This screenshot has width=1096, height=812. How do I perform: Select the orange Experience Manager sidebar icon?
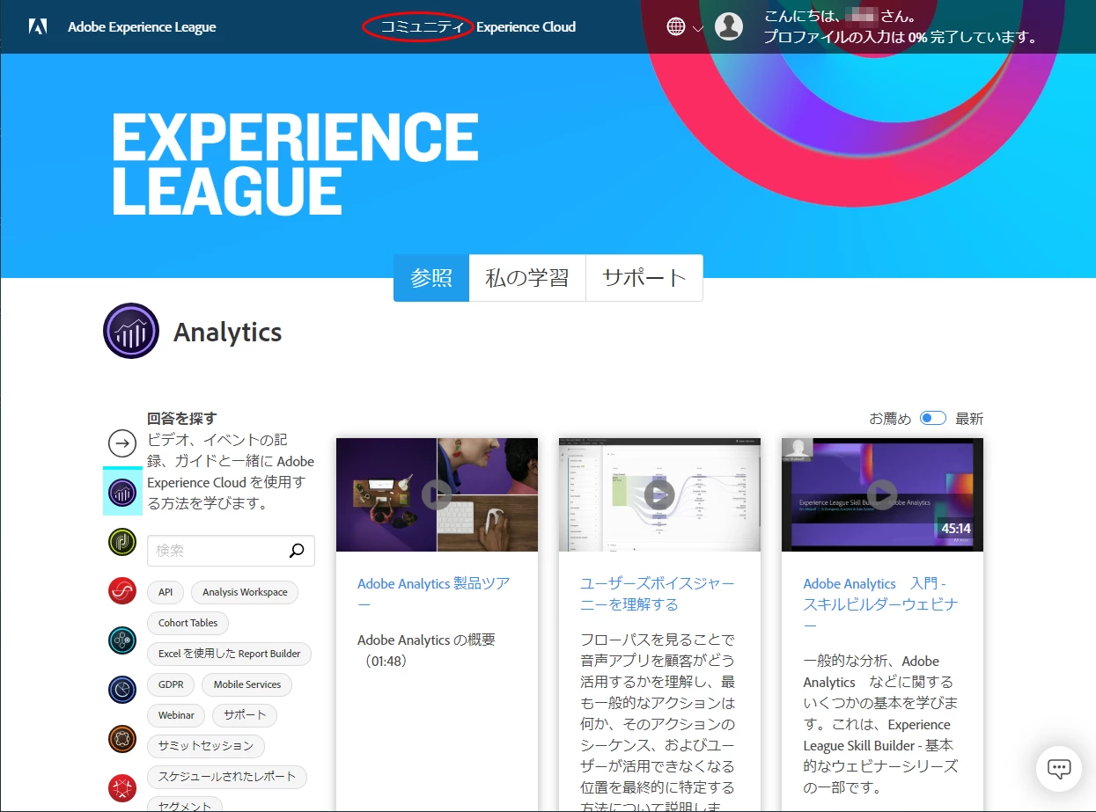click(122, 739)
